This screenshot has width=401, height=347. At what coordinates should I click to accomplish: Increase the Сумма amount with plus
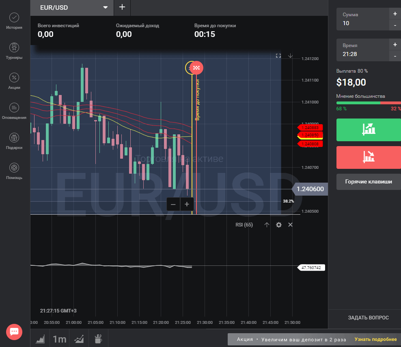[x=395, y=13]
